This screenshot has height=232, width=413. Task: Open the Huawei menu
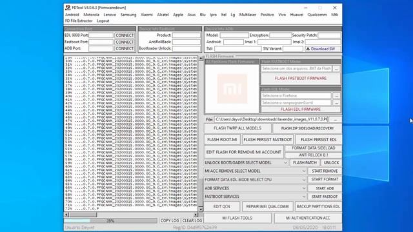point(297,15)
